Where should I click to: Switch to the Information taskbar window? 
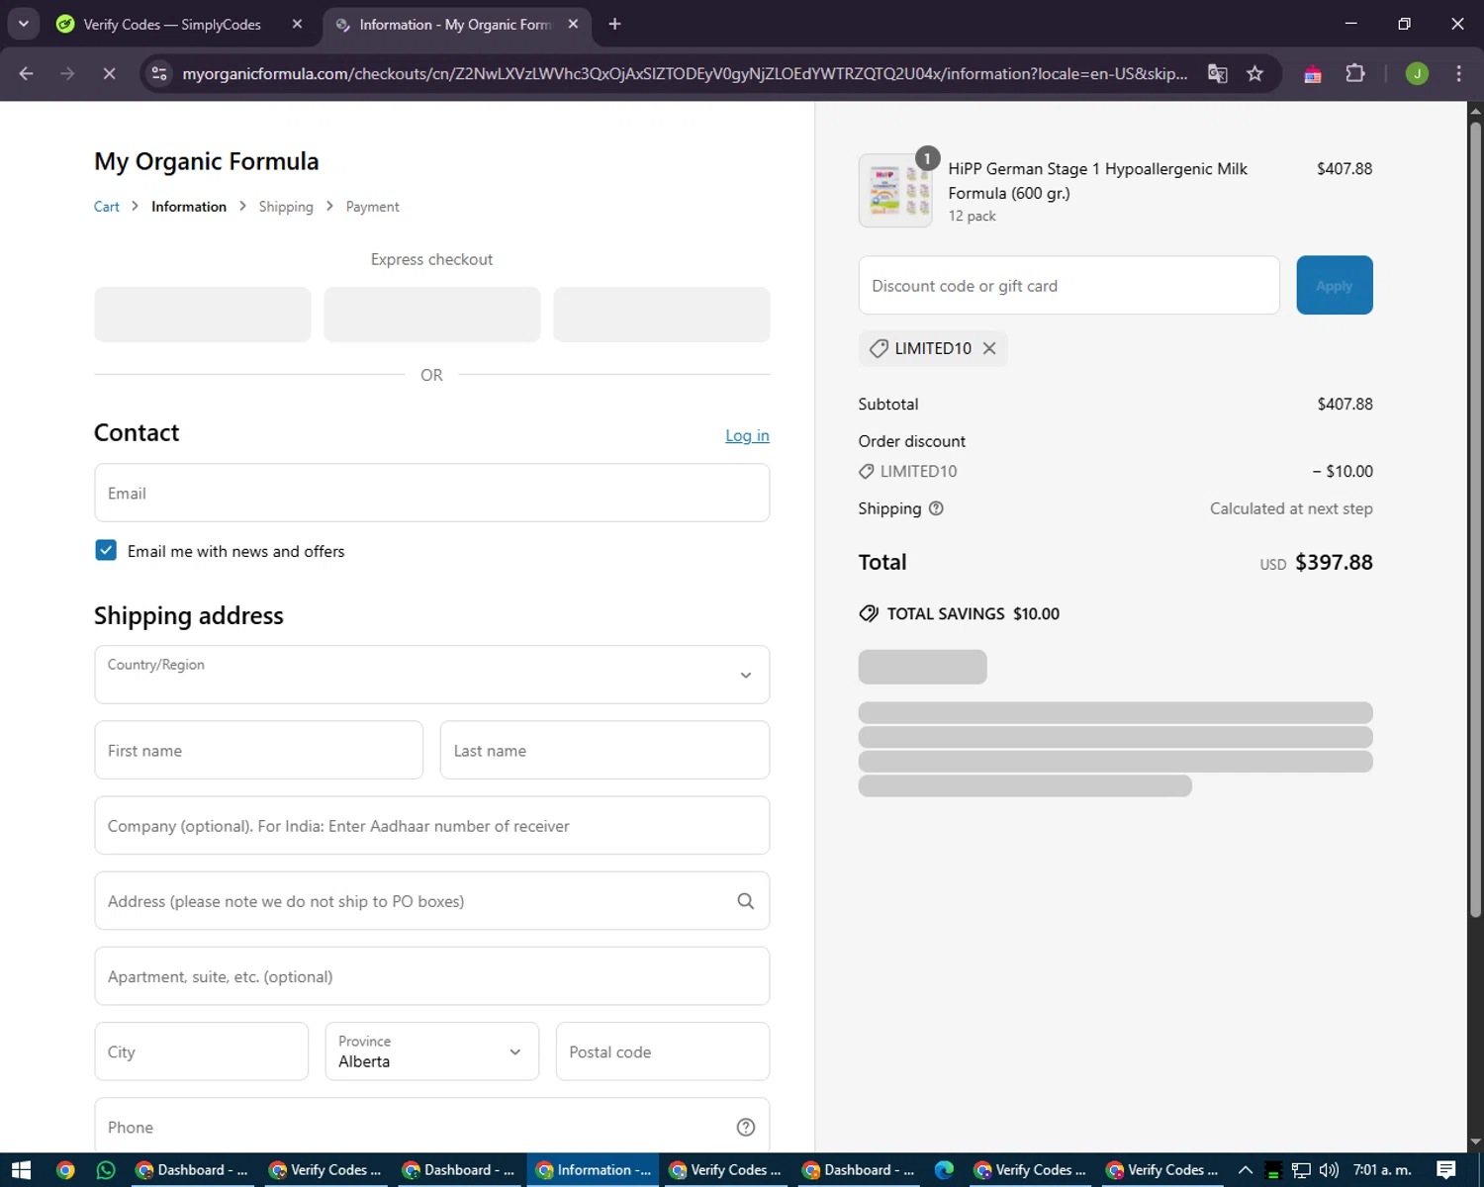pos(594,1170)
